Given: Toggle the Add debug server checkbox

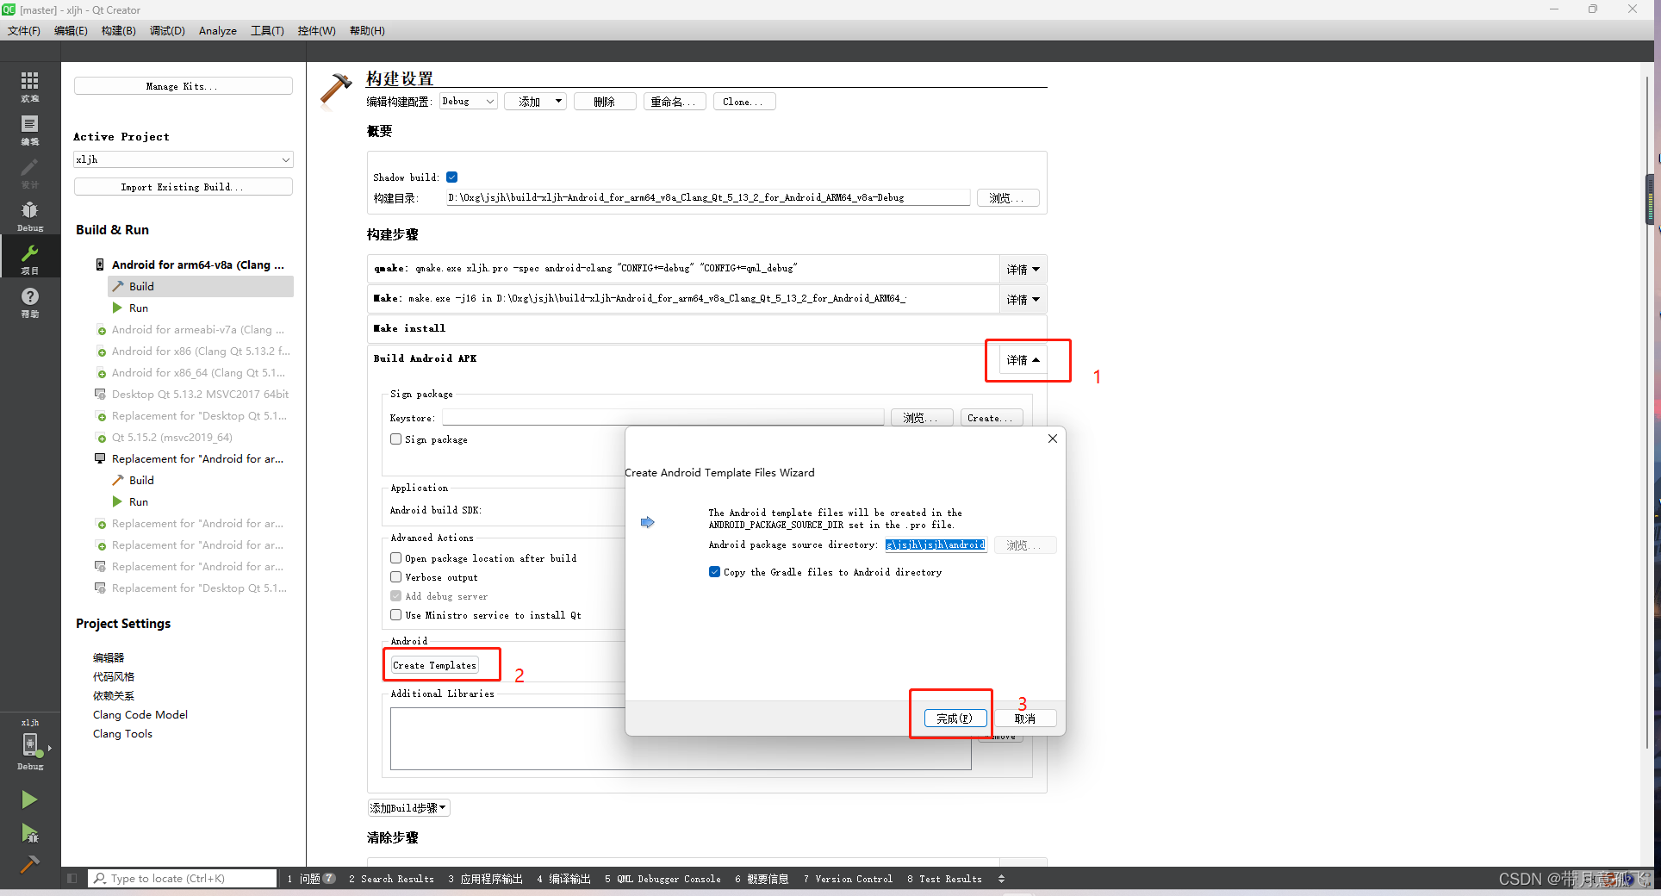Looking at the screenshot, I should pos(396,596).
